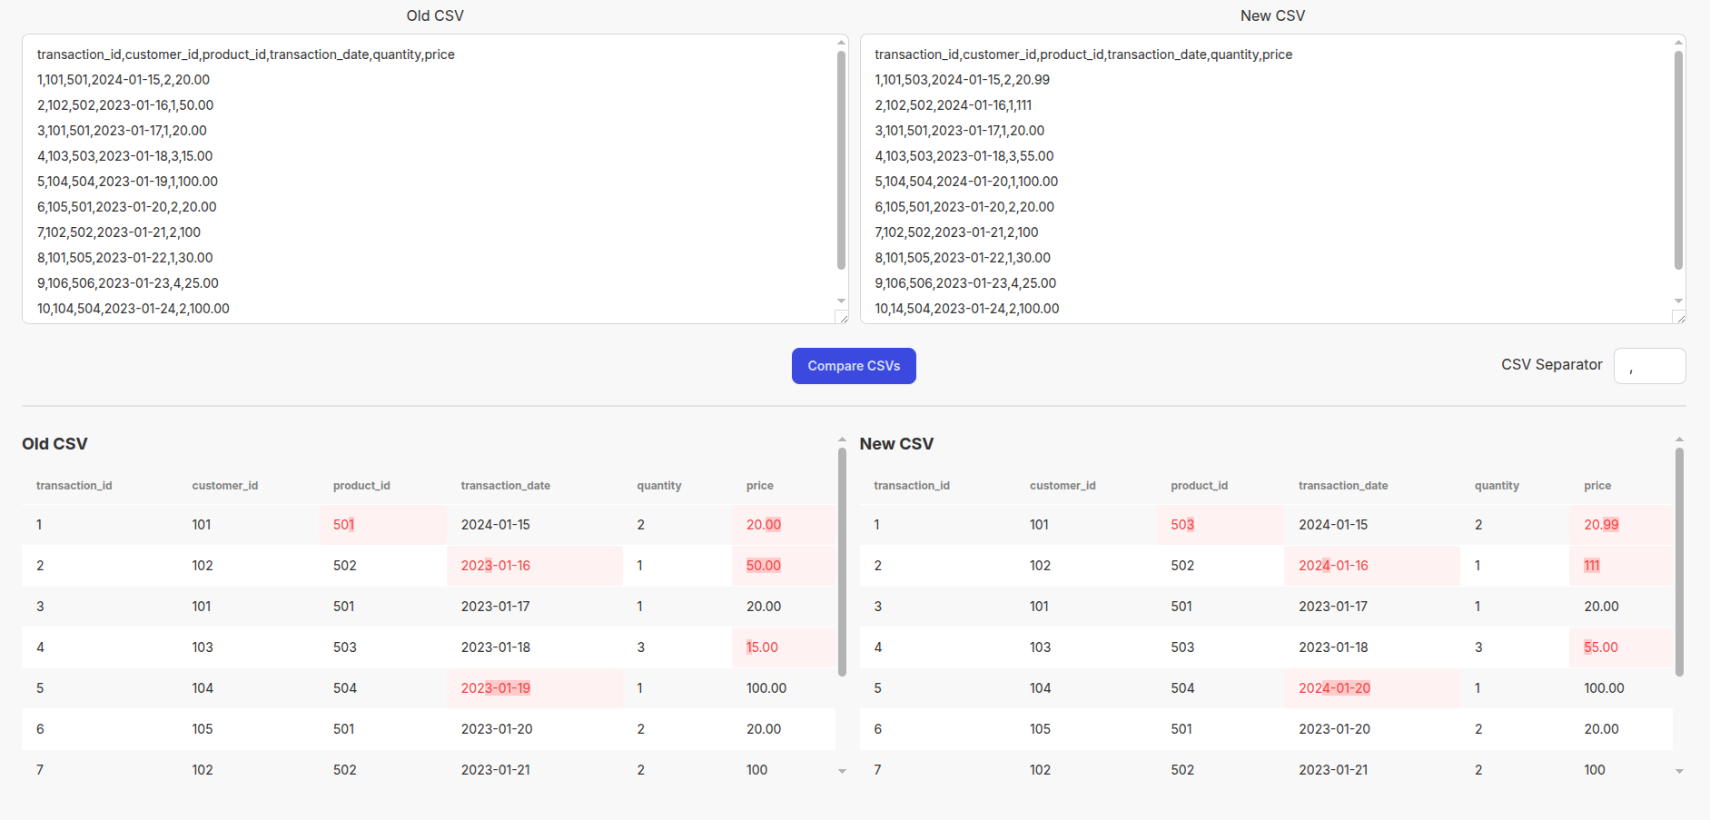Click the 2023-01-17 date in Old CSV table
The height and width of the screenshot is (820, 1710).
click(x=495, y=607)
